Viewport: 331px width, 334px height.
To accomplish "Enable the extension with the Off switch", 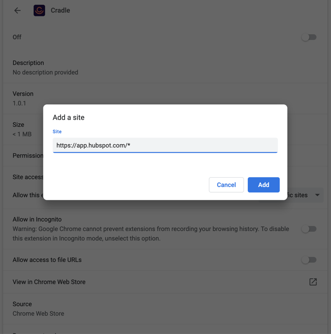I will click(309, 37).
